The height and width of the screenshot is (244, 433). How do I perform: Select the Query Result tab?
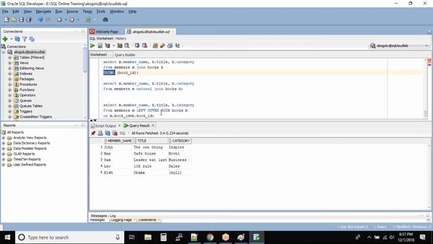[x=139, y=125]
